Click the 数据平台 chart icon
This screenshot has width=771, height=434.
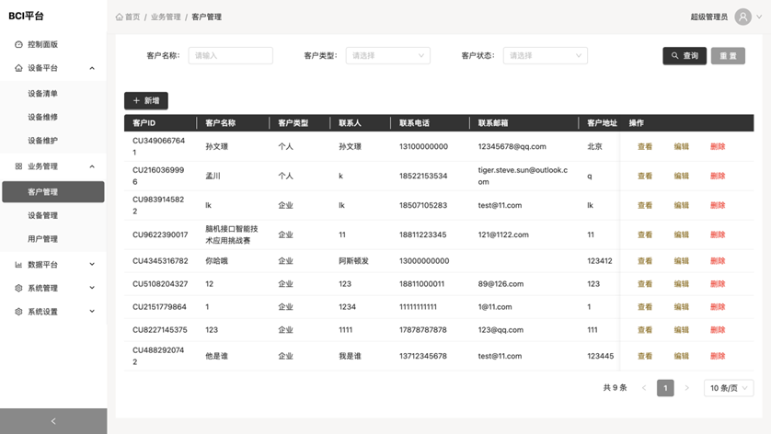pyautogui.click(x=18, y=265)
